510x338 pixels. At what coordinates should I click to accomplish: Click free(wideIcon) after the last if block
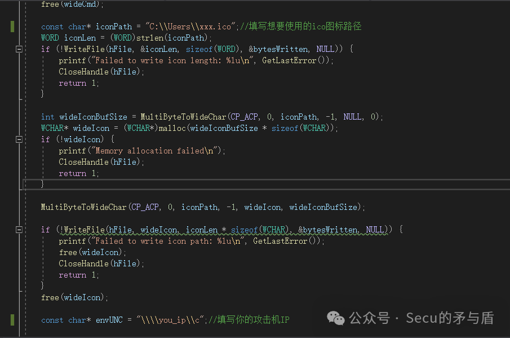coord(74,297)
